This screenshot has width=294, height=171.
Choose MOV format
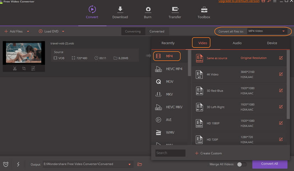[169, 82]
